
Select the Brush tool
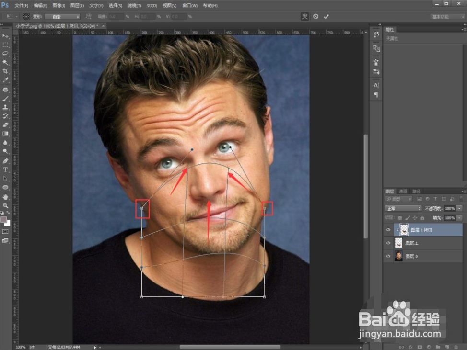click(x=5, y=99)
